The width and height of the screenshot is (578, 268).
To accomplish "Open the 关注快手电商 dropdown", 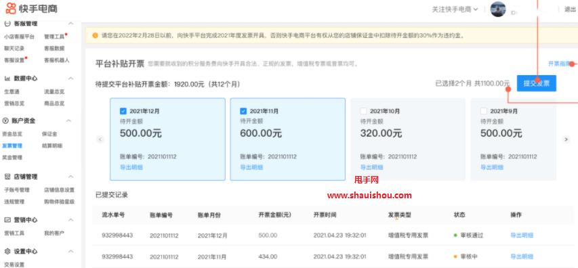I will [x=455, y=9].
